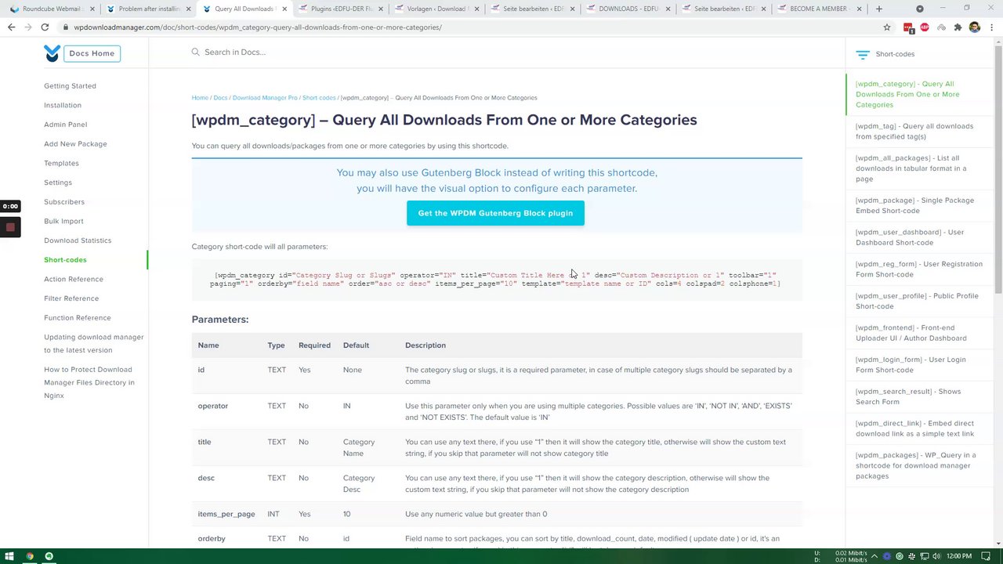Open the [wpdm_login_form] shortcode article
1003x564 pixels.
911,364
